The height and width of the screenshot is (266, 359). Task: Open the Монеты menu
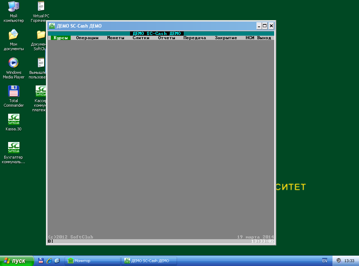[x=116, y=38]
